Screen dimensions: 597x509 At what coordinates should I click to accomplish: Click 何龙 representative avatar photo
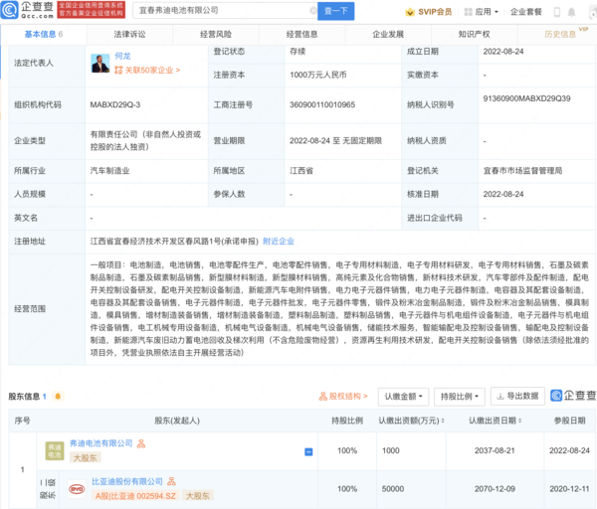(x=99, y=64)
